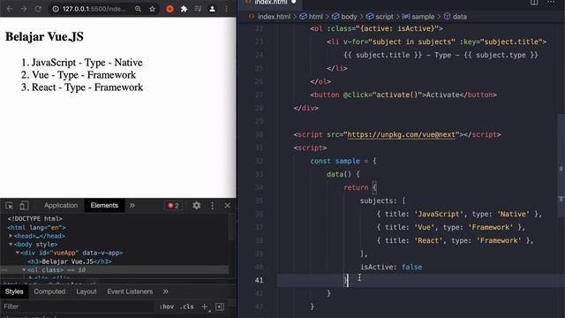Viewport: 565px width, 318px height.
Task: Open the browser profile avatar
Action: pos(212,9)
